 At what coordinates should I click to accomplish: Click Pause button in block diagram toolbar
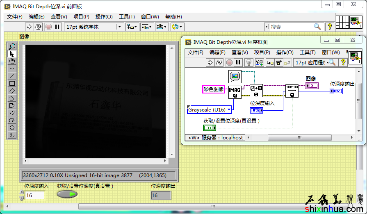pos(239,63)
